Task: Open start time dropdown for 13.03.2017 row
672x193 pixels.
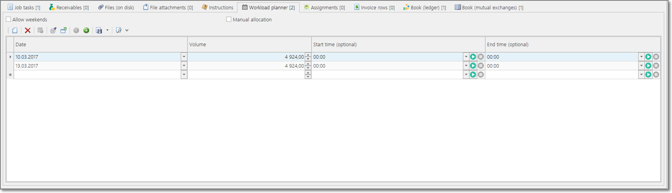Action: [466, 66]
